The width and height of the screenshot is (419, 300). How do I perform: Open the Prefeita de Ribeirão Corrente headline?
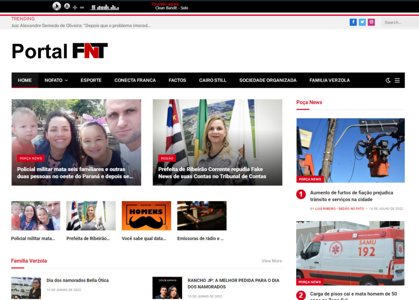[x=212, y=173]
